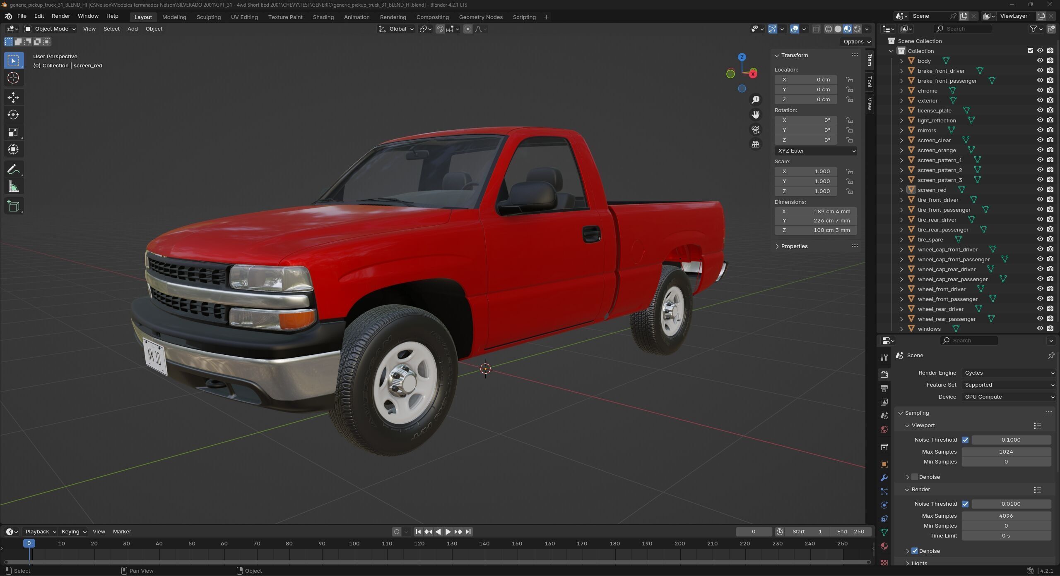The height and width of the screenshot is (576, 1060).
Task: Activate the Annotate pencil tool
Action: coord(13,169)
